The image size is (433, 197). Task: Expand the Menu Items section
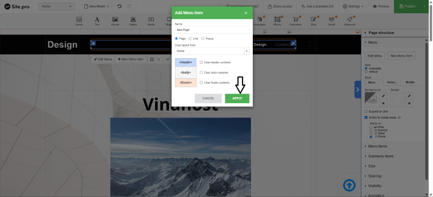(x=377, y=146)
